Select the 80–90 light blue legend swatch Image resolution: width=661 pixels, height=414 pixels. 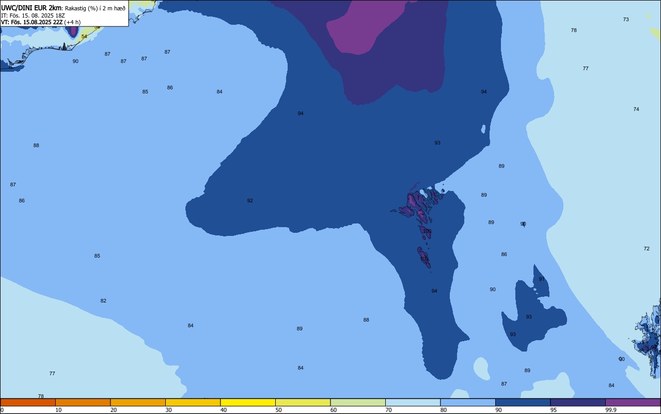click(468, 402)
